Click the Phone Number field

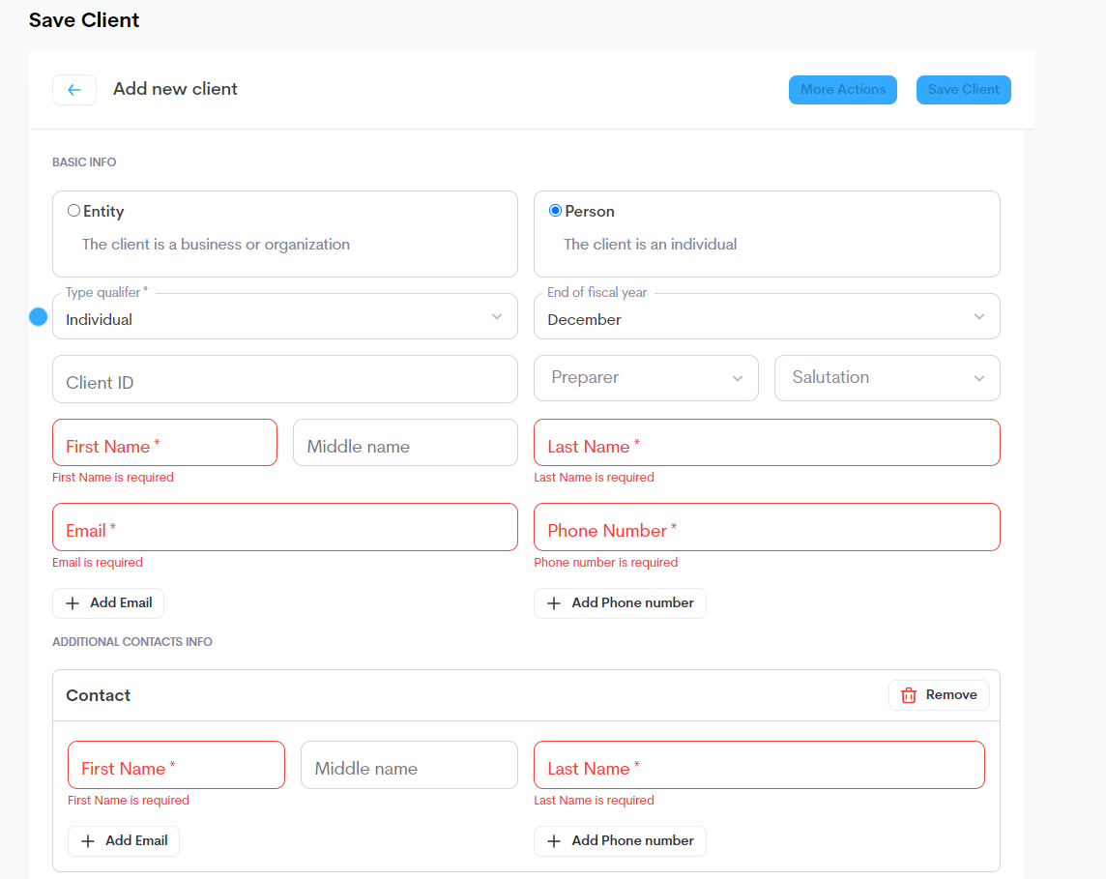[x=766, y=528]
